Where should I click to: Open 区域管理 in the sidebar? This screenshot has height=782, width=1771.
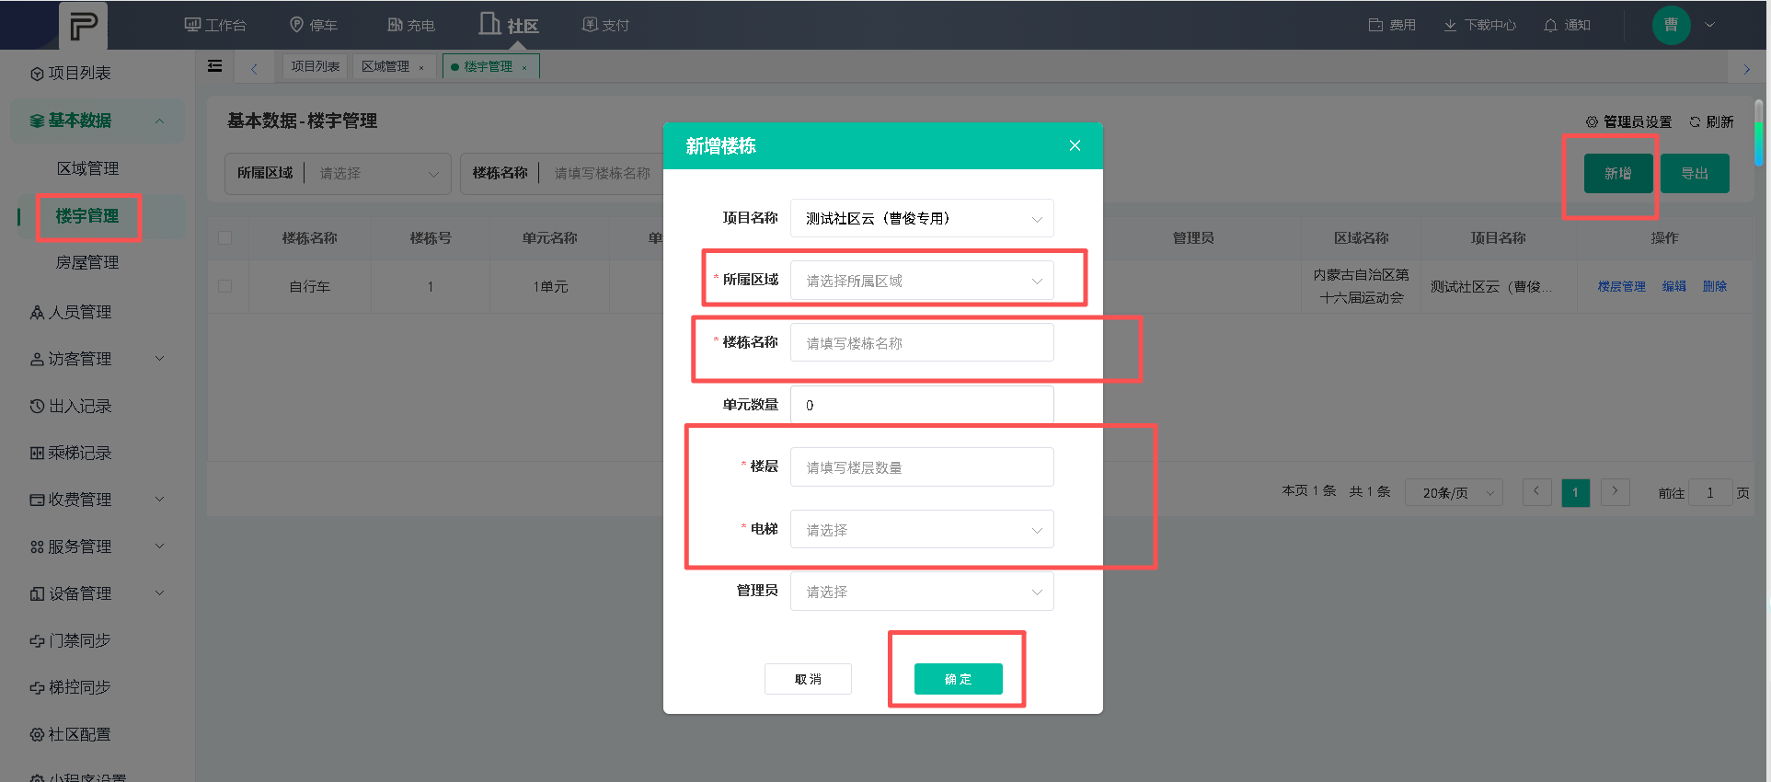pos(87,168)
